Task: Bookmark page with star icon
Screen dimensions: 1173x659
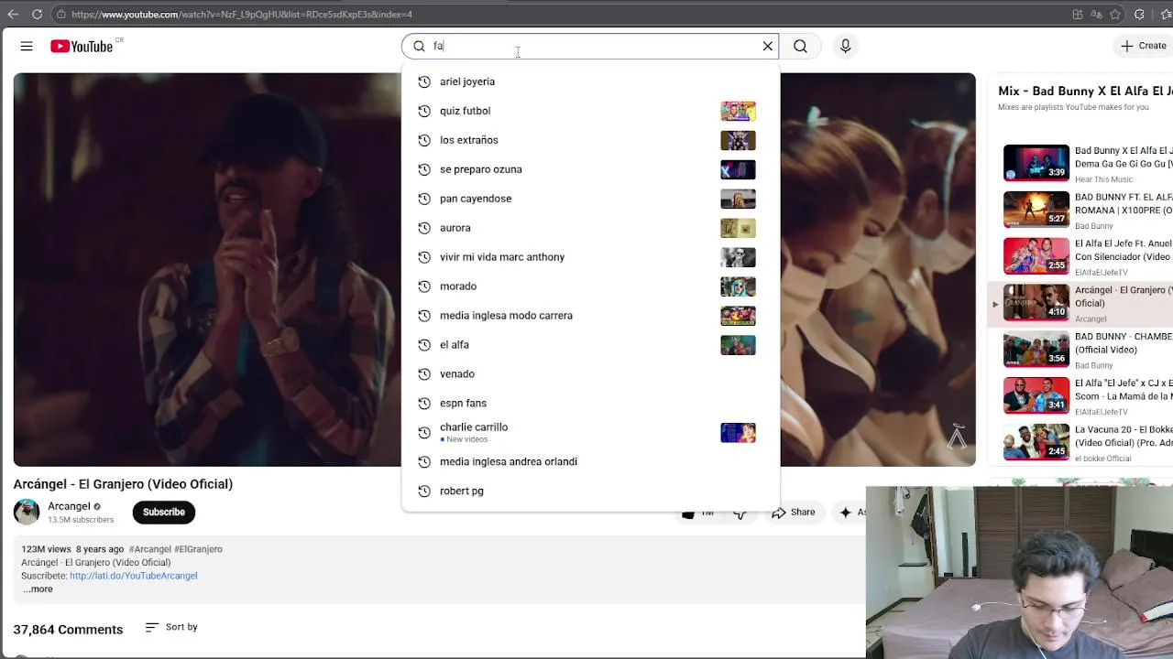Action: click(1115, 14)
